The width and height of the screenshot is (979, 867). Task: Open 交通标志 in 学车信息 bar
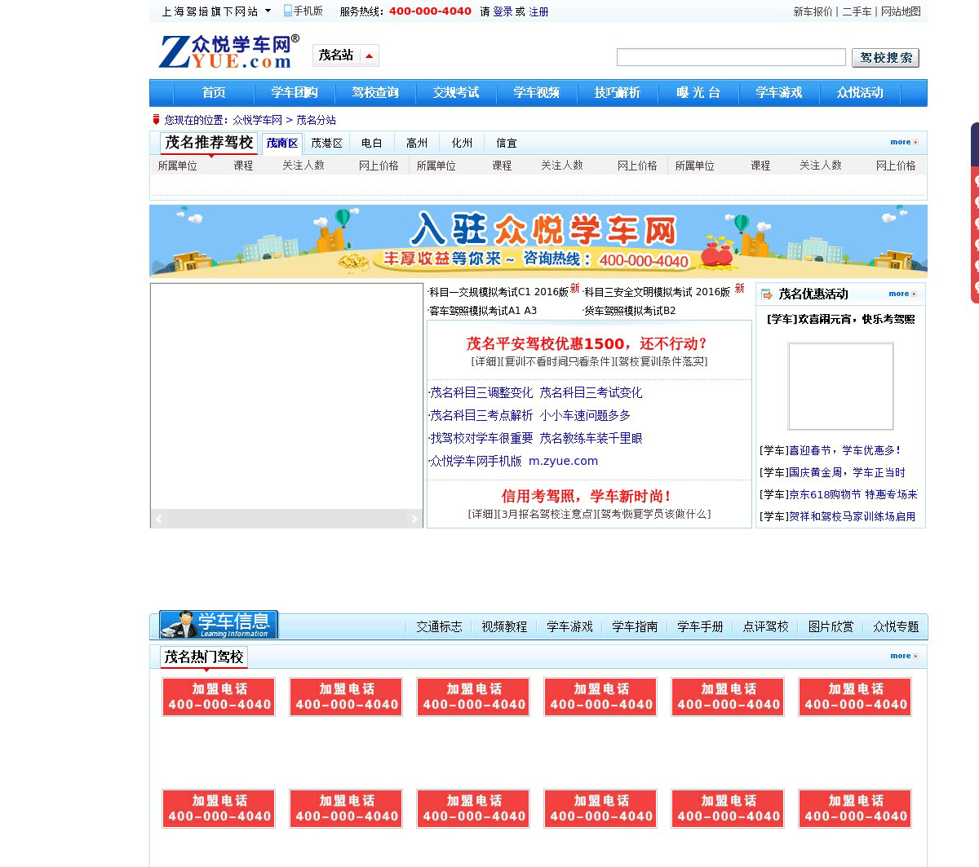click(439, 626)
